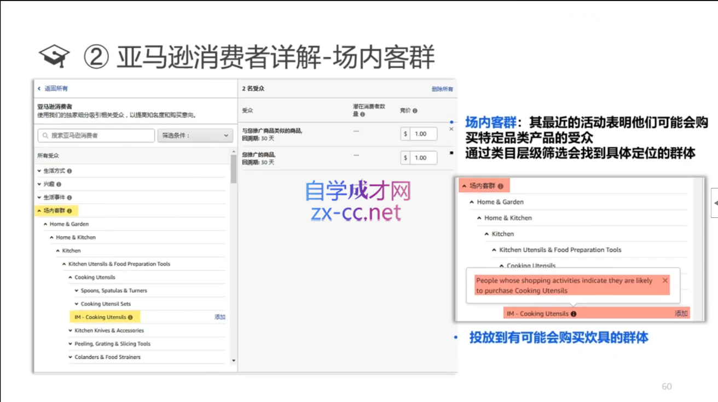Open the 筛选条件 filter dropdown

coord(195,135)
